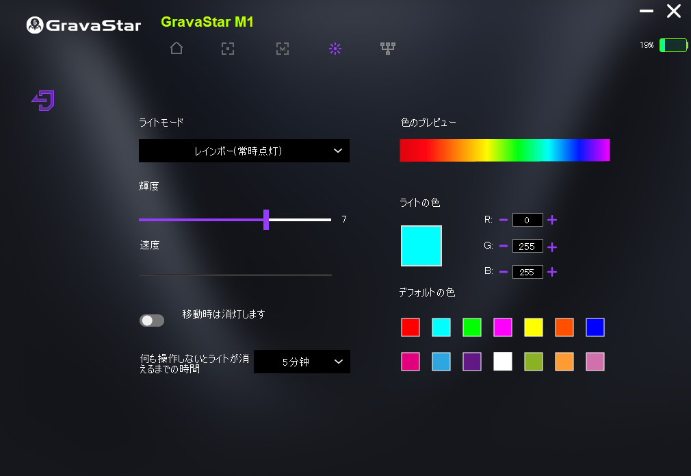The width and height of the screenshot is (691, 476).
Task: Click the GravaStar logo
Action: click(x=83, y=25)
